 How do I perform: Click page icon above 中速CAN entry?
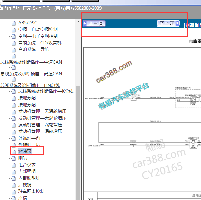(13, 56)
